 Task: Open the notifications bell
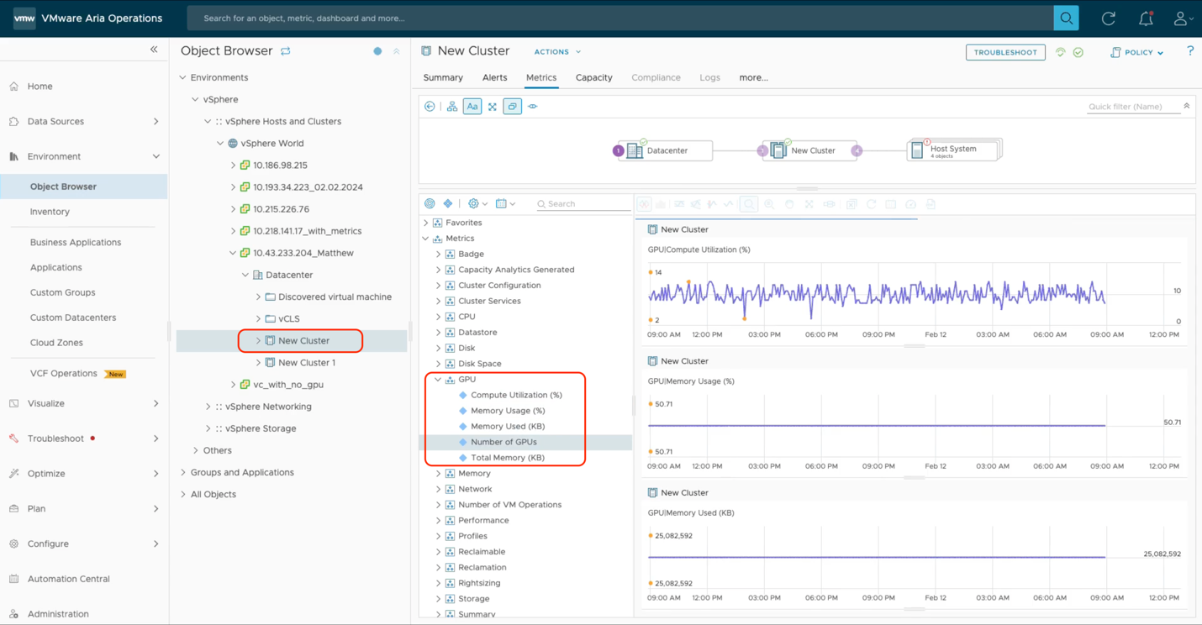pos(1146,18)
